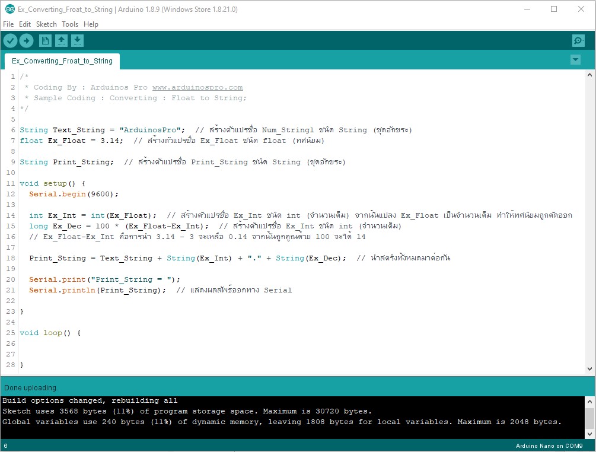Open the tab options dropdown arrow

coord(575,59)
